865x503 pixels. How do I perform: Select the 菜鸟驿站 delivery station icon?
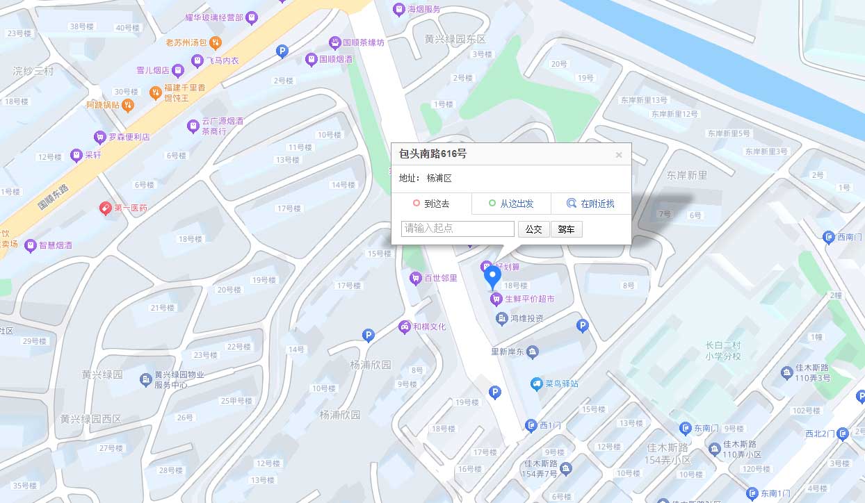pyautogui.click(x=536, y=384)
